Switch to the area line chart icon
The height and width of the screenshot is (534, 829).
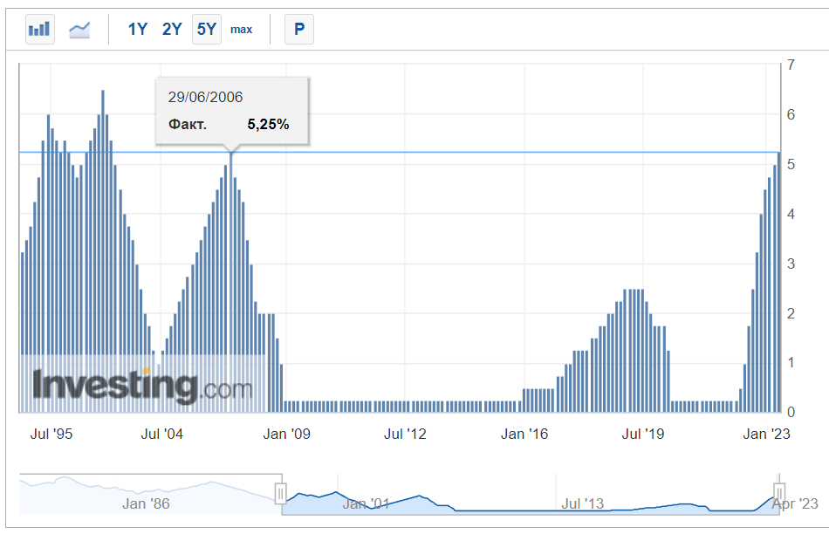coord(79,29)
